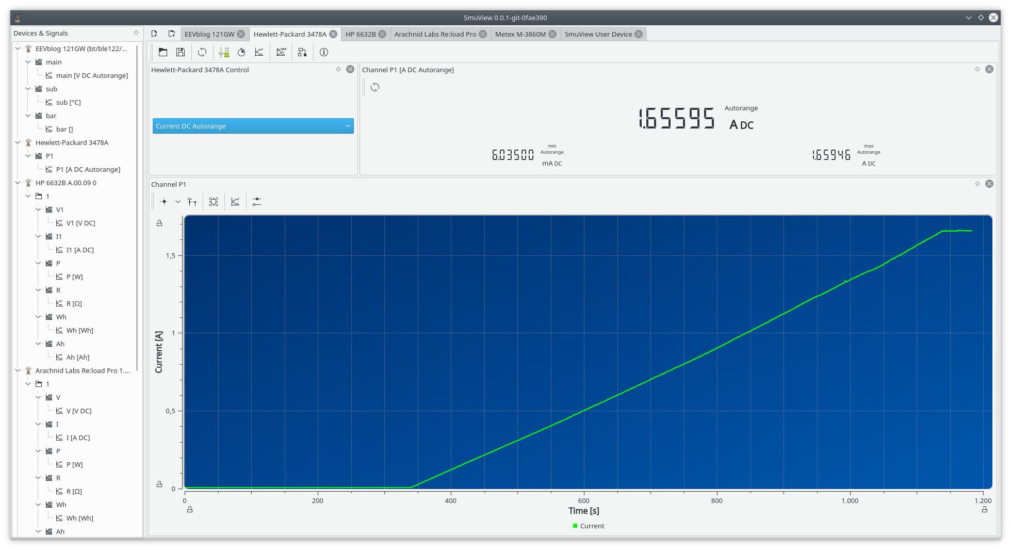
Task: Float the Devices & Signals panel
Action: (136, 33)
